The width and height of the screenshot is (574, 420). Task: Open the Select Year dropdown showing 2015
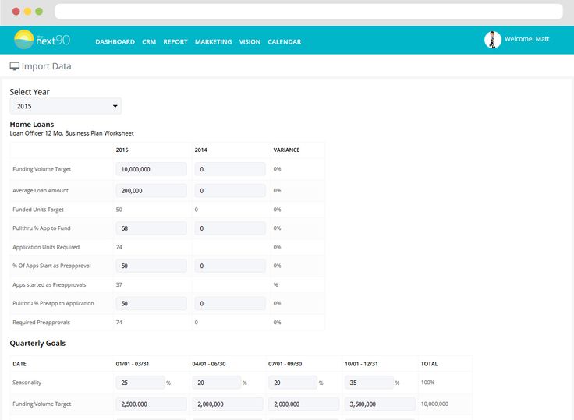(66, 106)
